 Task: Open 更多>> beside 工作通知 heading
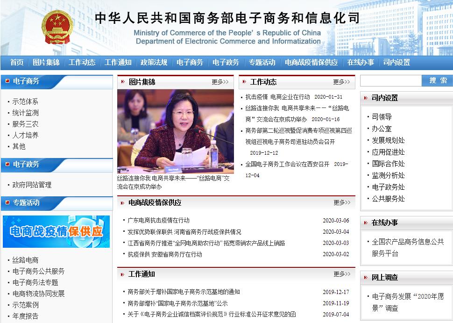tap(342, 274)
